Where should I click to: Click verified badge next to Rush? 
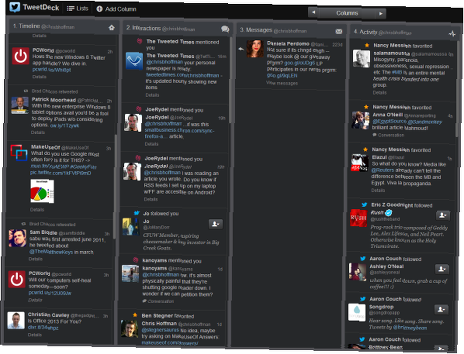[x=389, y=213]
